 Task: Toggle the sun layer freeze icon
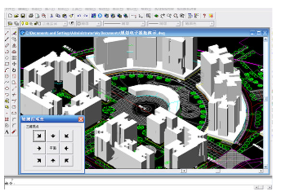27,24
